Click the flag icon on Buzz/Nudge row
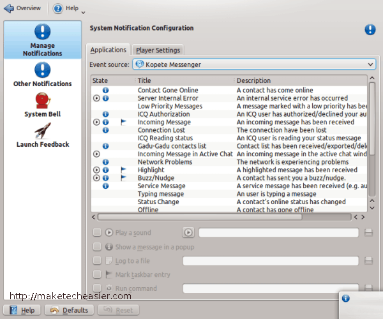383x319 pixels. (x=124, y=178)
